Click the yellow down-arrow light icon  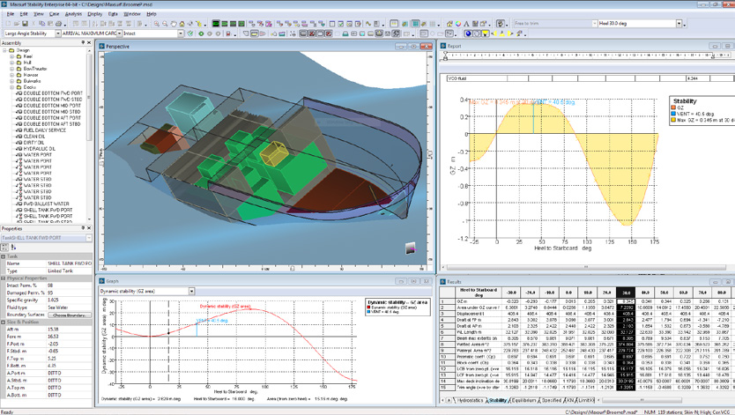pos(486,33)
